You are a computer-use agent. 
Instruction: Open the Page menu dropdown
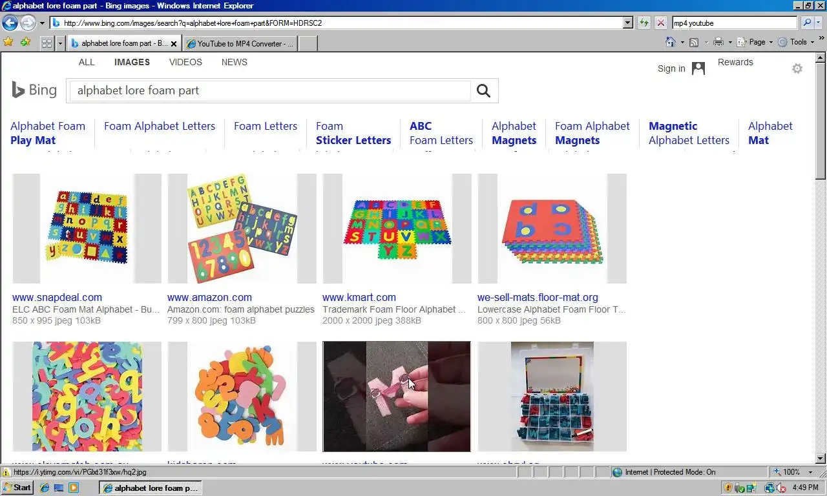pos(756,42)
